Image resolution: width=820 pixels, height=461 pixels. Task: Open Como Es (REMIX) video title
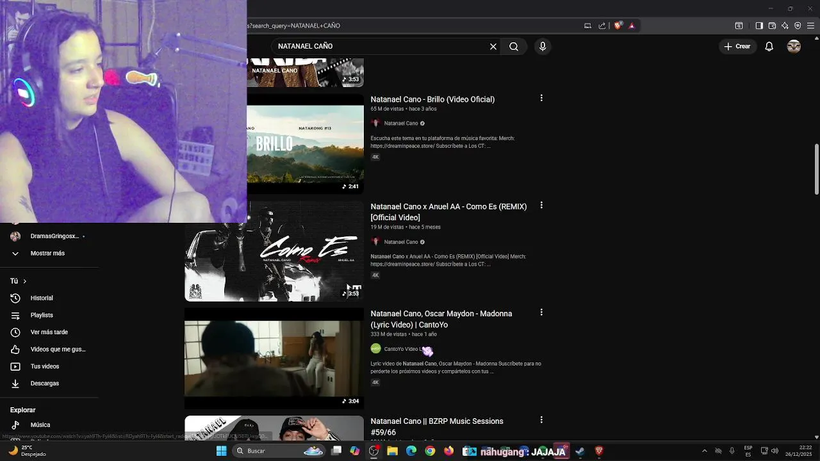pyautogui.click(x=448, y=212)
